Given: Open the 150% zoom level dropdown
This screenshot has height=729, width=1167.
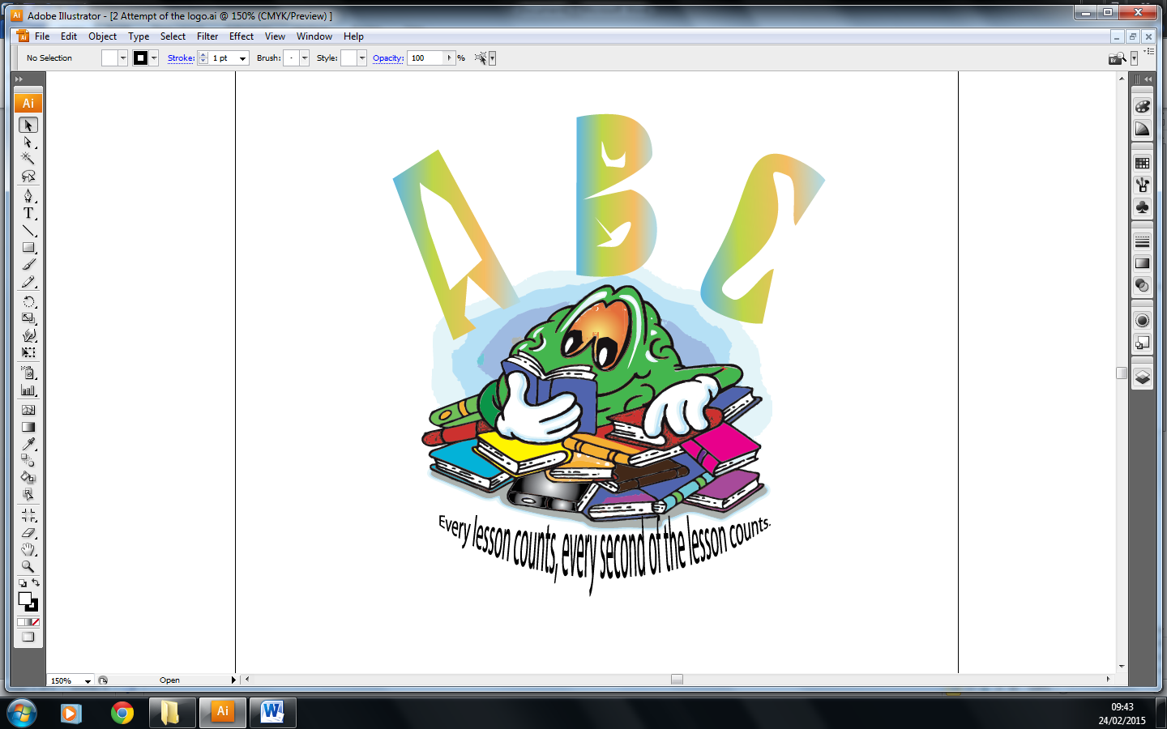Looking at the screenshot, I should (88, 681).
